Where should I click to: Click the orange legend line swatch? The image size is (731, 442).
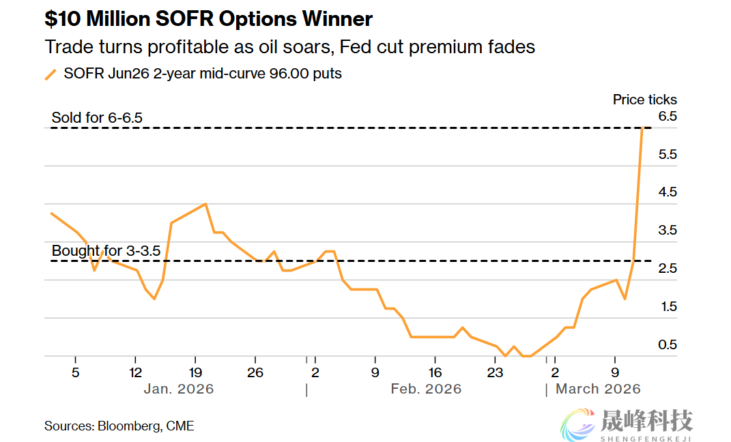click(x=51, y=74)
